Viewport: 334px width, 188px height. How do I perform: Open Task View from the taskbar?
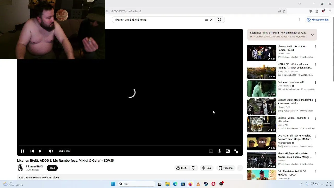point(159,184)
